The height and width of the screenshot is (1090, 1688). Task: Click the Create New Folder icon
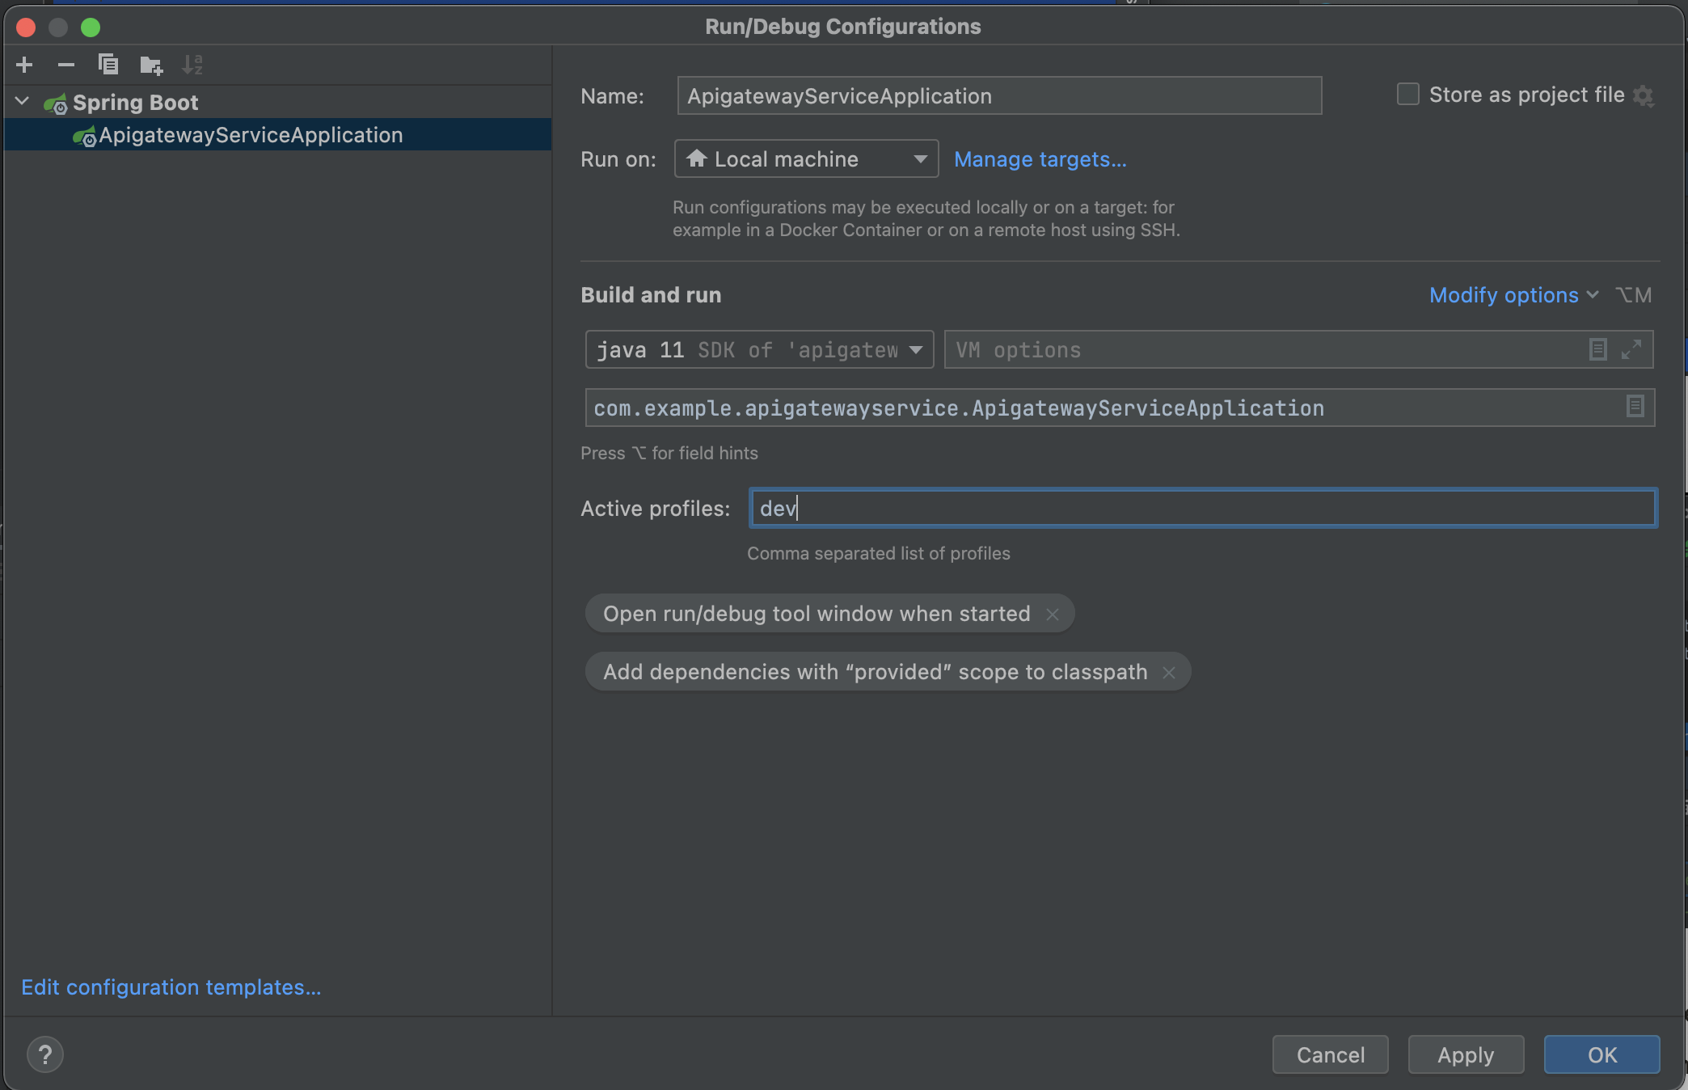pyautogui.click(x=151, y=65)
